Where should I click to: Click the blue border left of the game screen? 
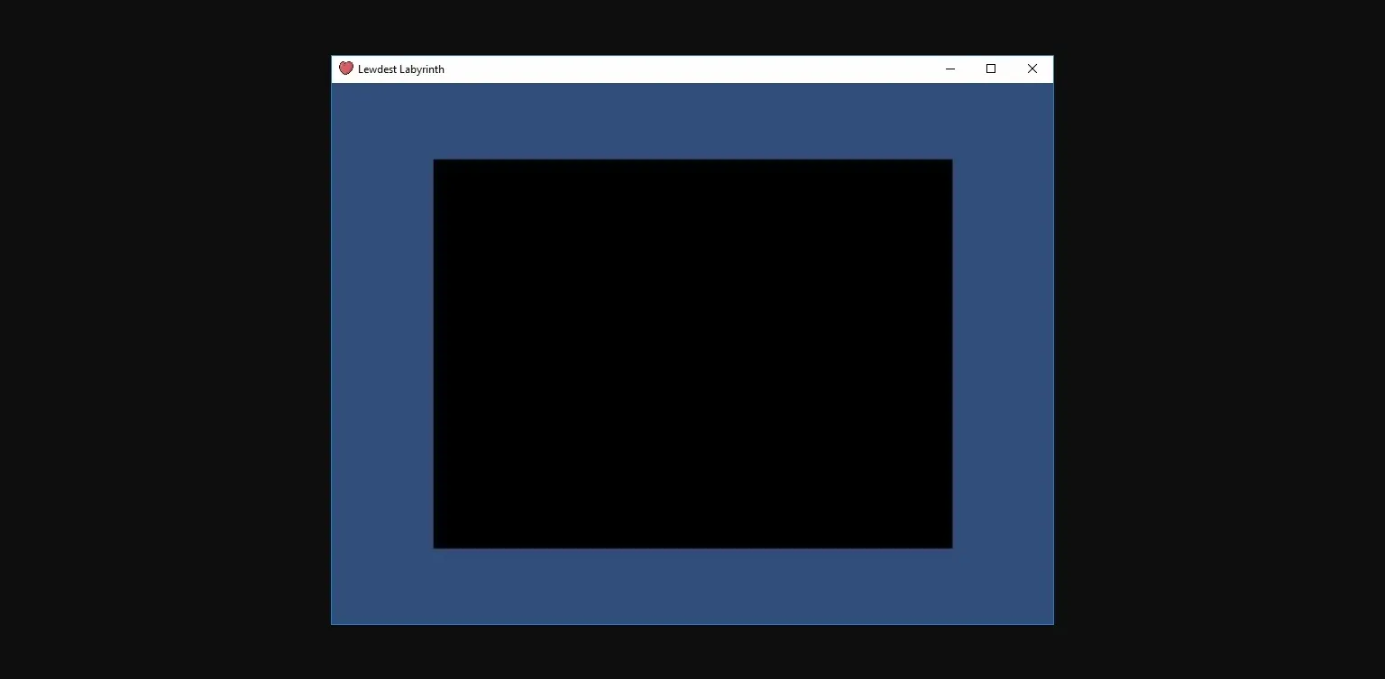[381, 353]
